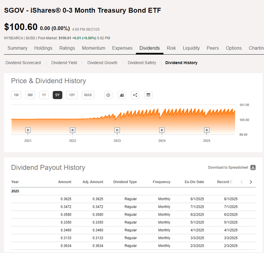Open the Summary tab
264x253 pixels.
click(17, 48)
